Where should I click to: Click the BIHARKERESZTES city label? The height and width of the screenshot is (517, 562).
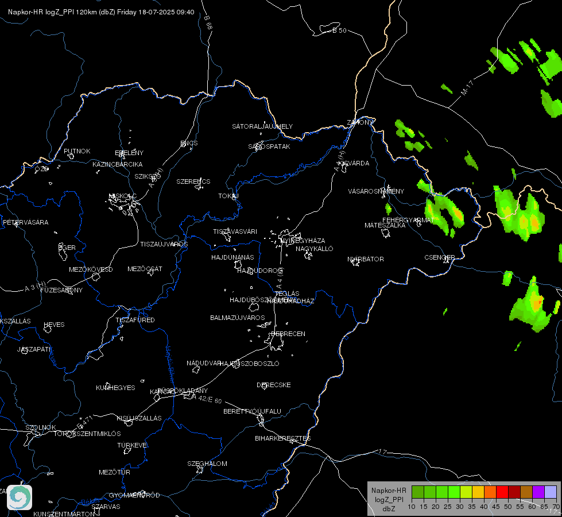tap(283, 438)
